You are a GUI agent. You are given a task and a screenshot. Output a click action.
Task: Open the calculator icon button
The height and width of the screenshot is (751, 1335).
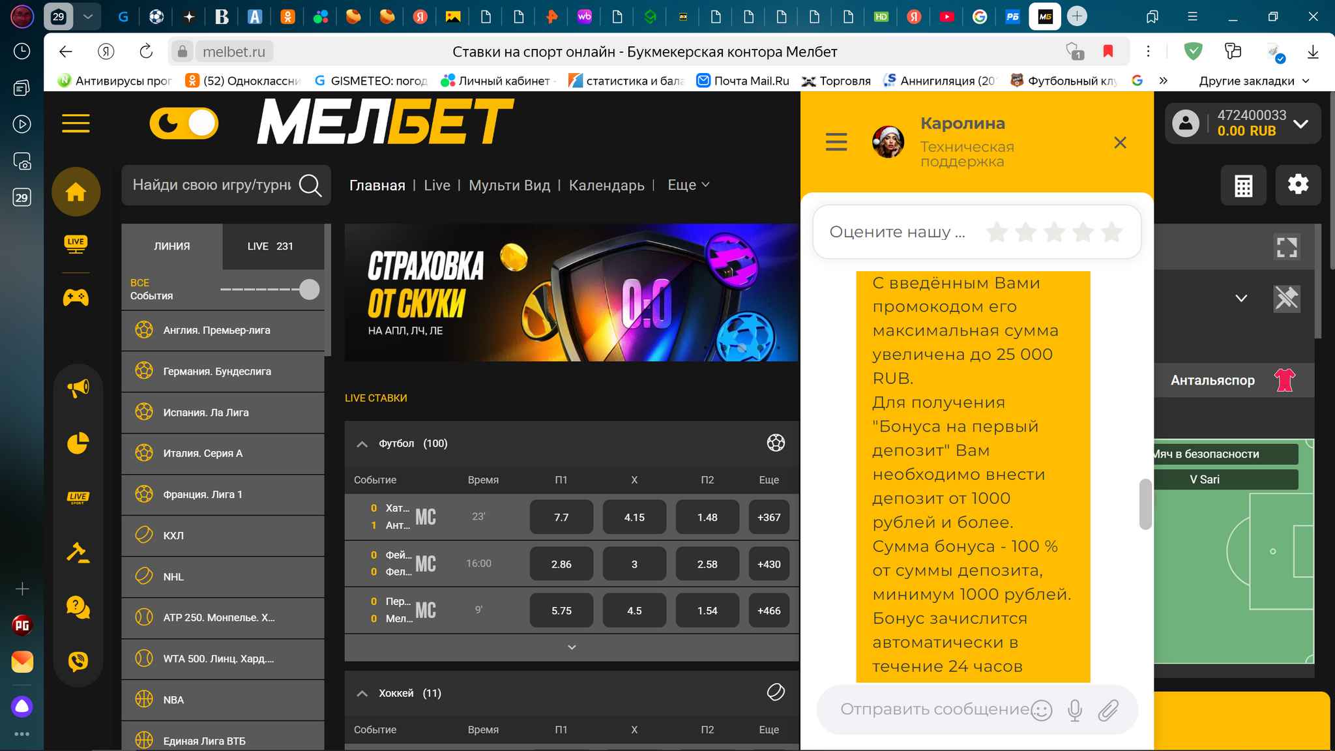[x=1243, y=186]
